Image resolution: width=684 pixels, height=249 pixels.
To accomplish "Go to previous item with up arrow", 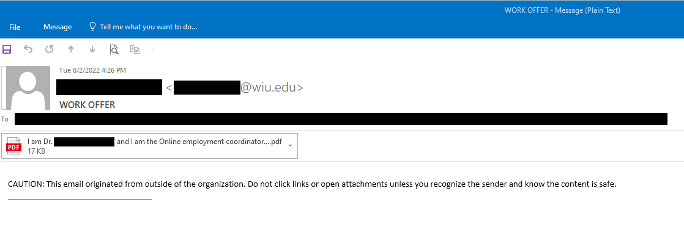I will point(71,49).
